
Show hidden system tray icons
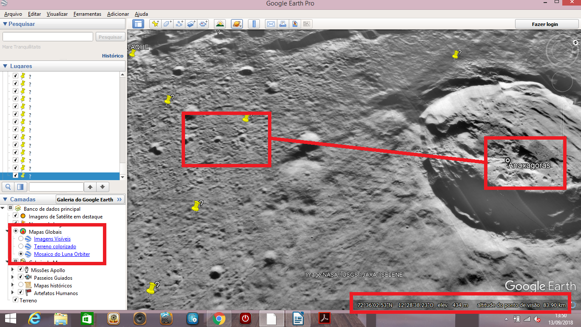click(x=507, y=319)
